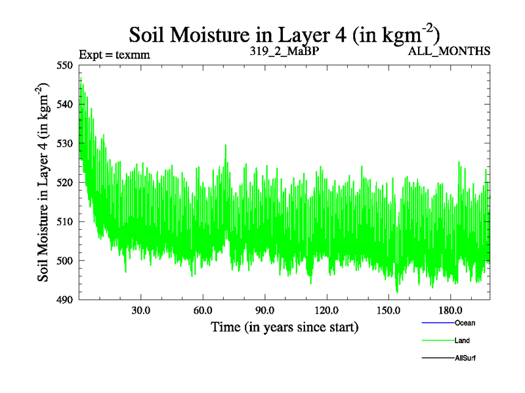
Task: Click the vertical y-axis title text
Action: tap(45, 183)
